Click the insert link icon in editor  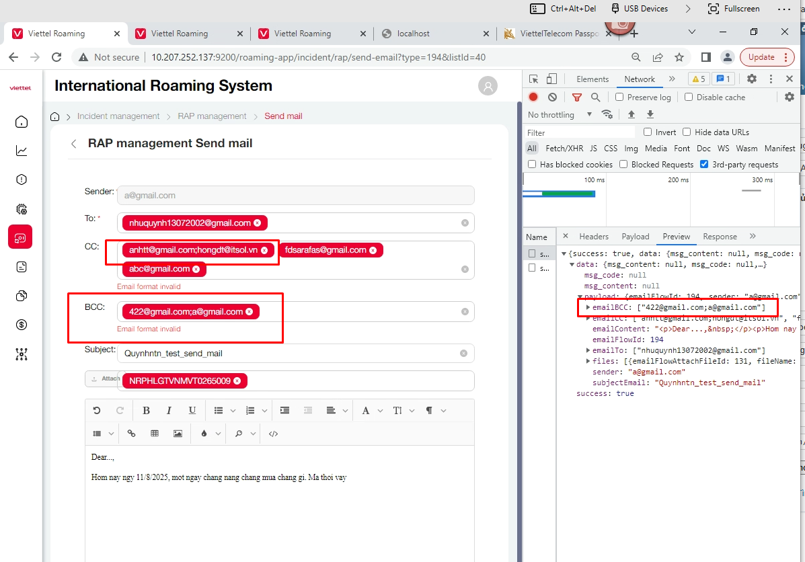132,434
